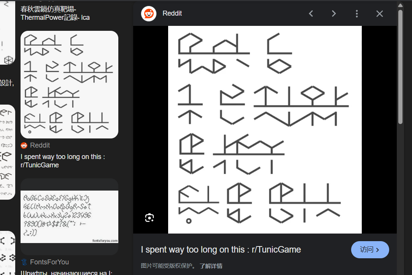Open the 了解详情 learn more link
The width and height of the screenshot is (412, 275).
(211, 266)
